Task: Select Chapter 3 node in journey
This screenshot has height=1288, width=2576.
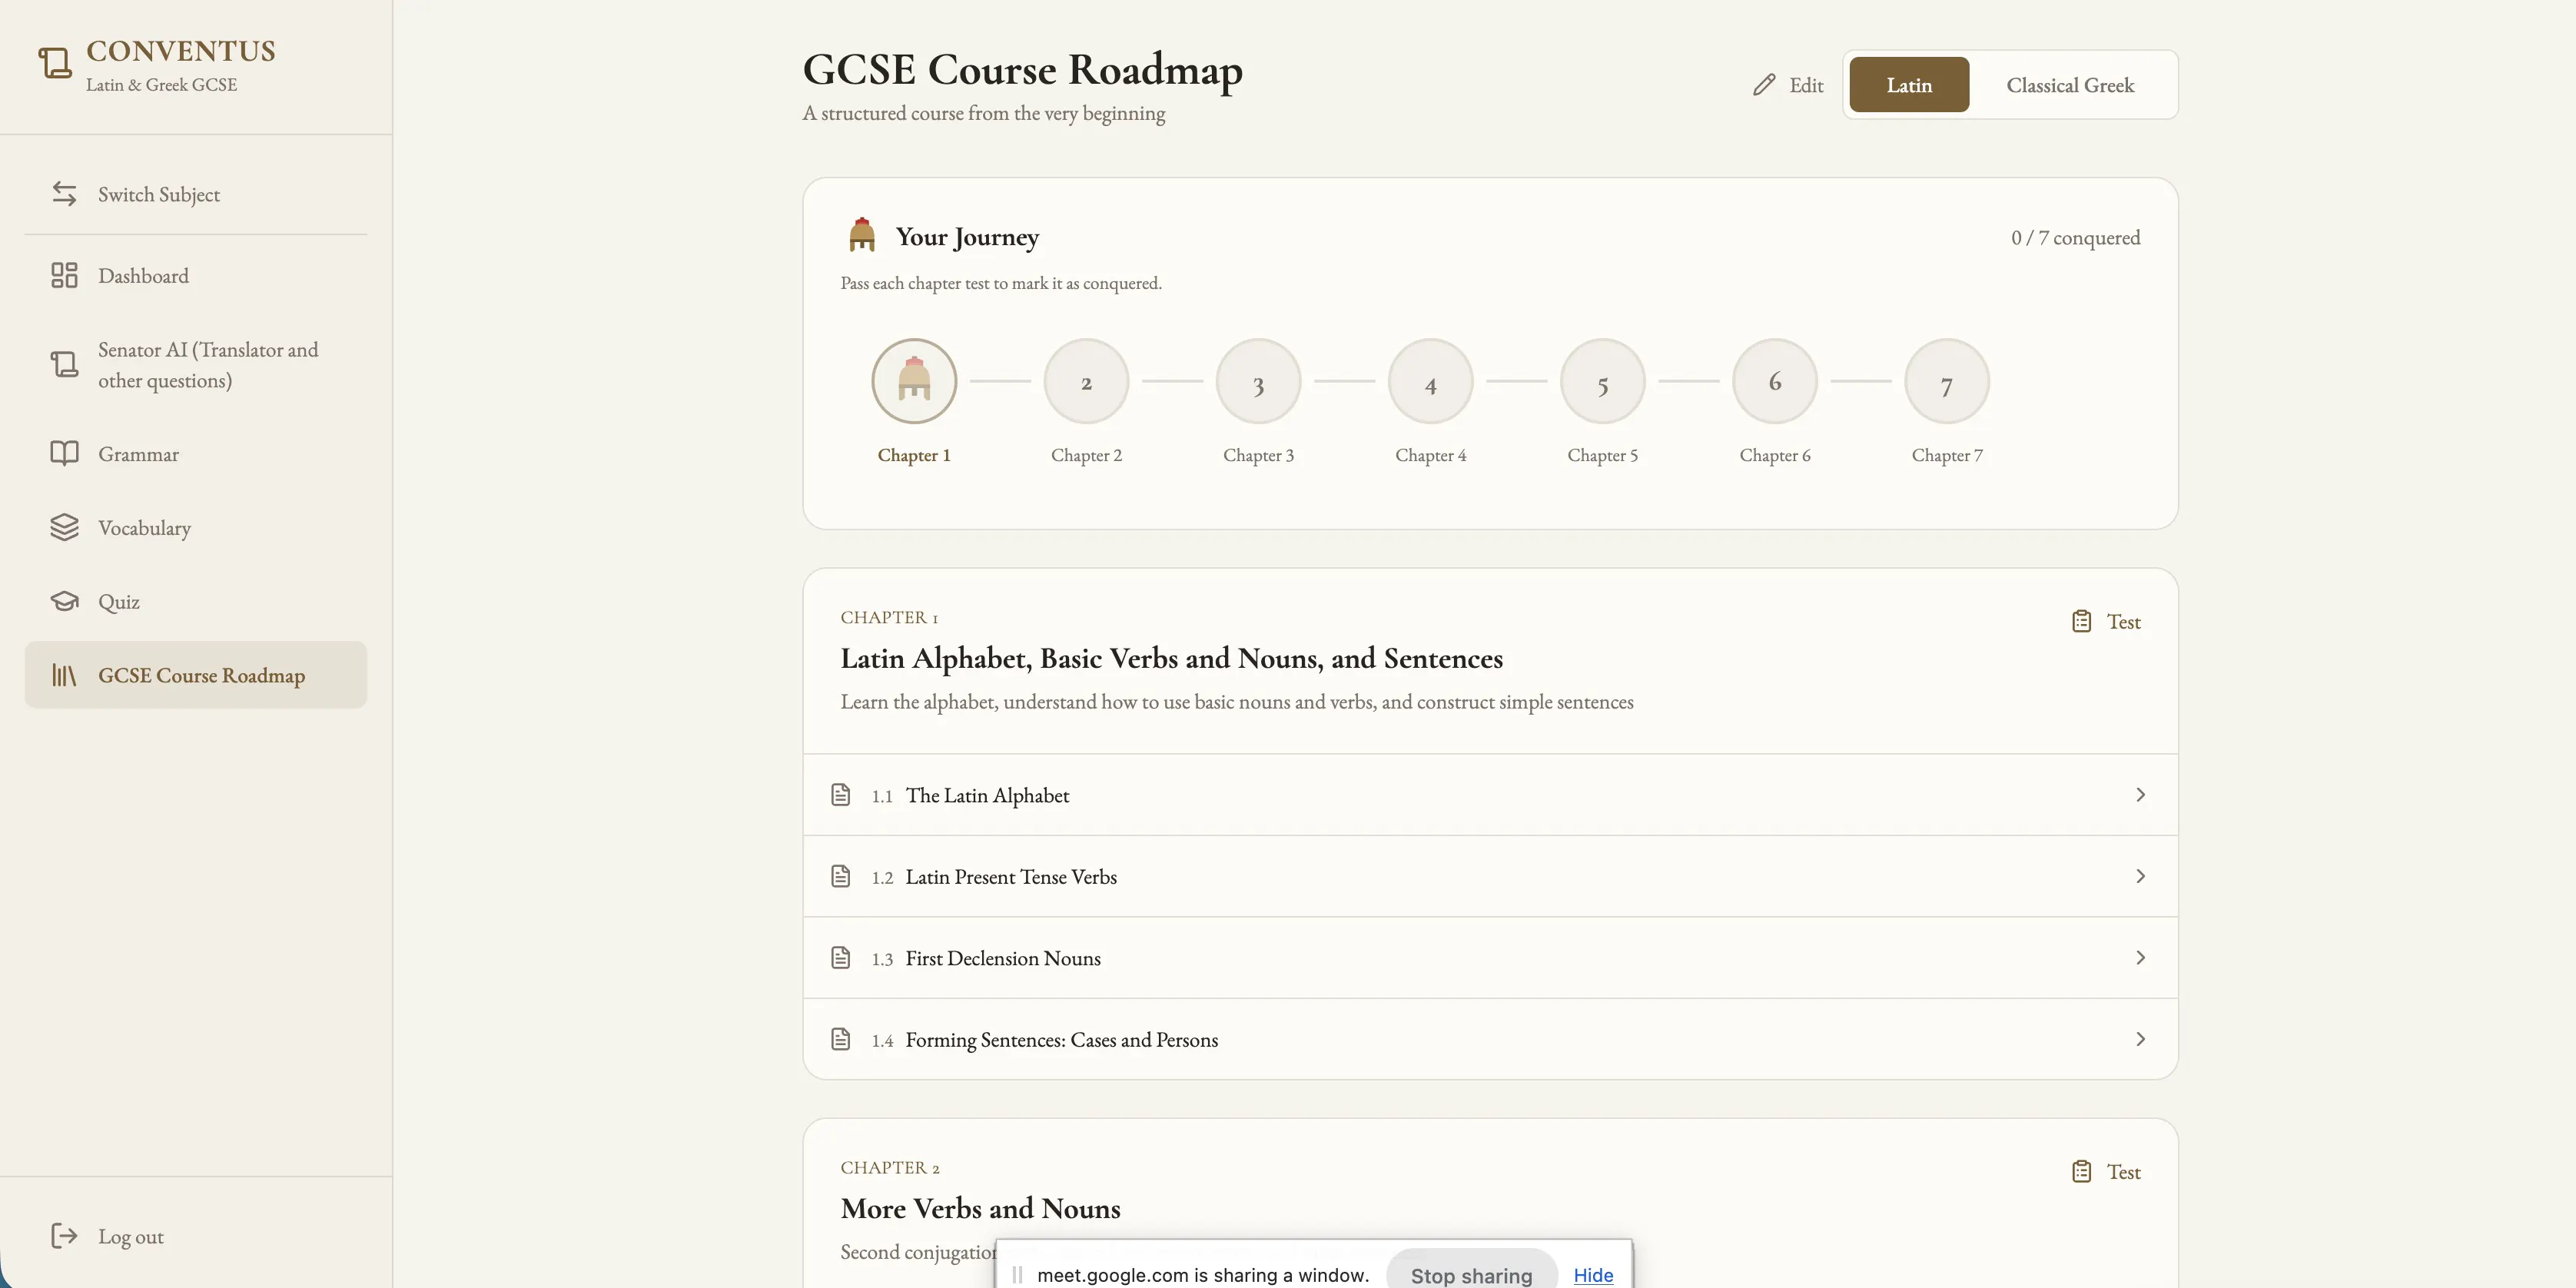Action: 1258,381
